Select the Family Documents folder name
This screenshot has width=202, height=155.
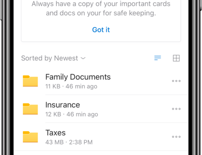[78, 77]
